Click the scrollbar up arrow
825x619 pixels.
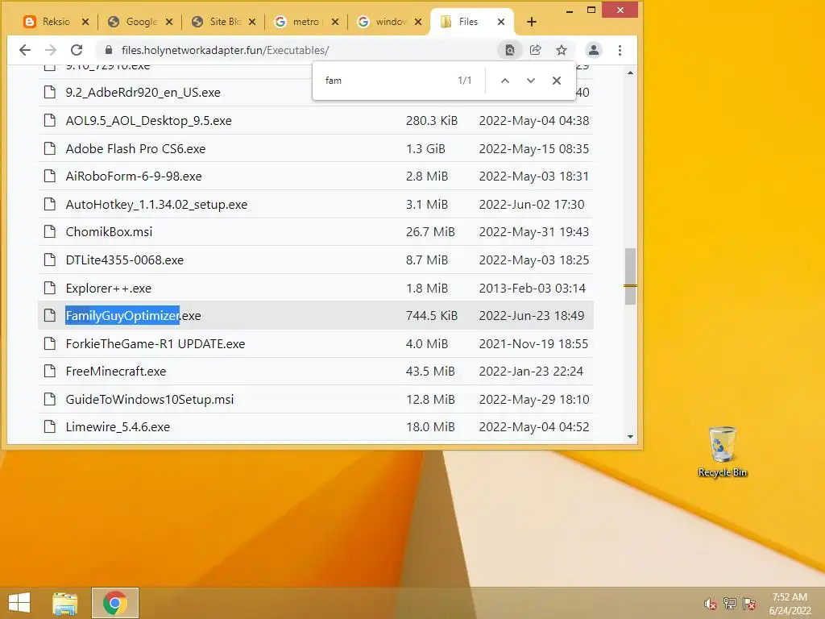point(630,73)
